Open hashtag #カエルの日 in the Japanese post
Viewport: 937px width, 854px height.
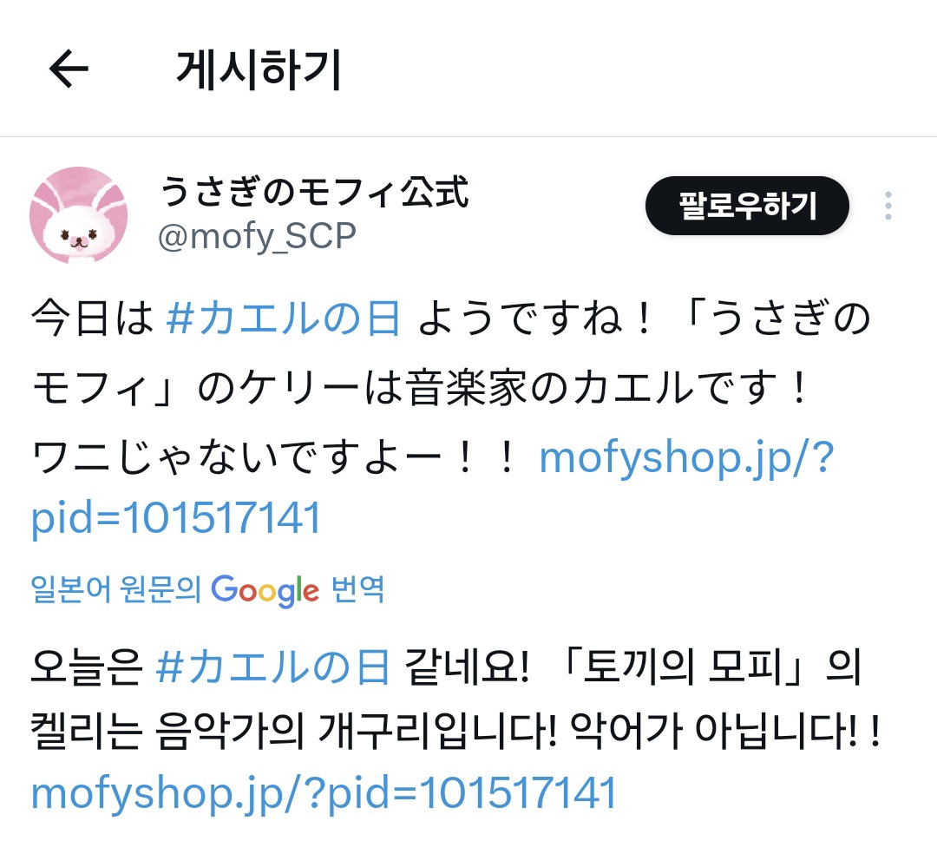[x=284, y=319]
